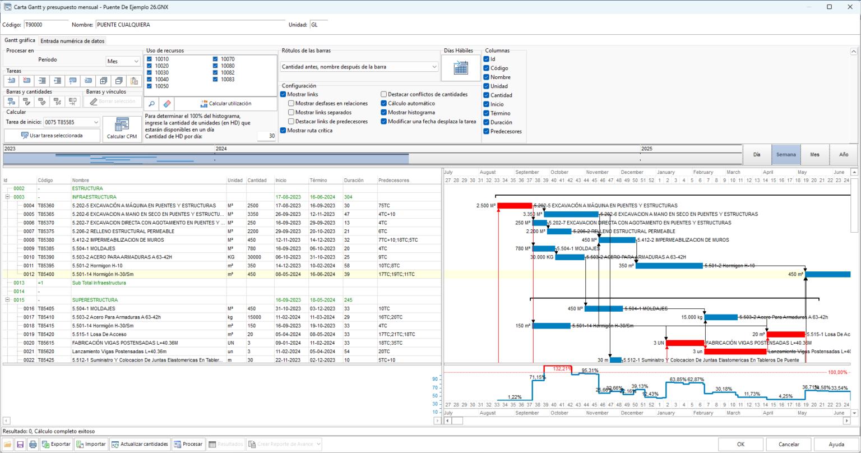Viewport: 861px width, 453px height.
Task: Collapse the INFRAESTRUCTURA tree node 0003
Action: tap(8, 197)
